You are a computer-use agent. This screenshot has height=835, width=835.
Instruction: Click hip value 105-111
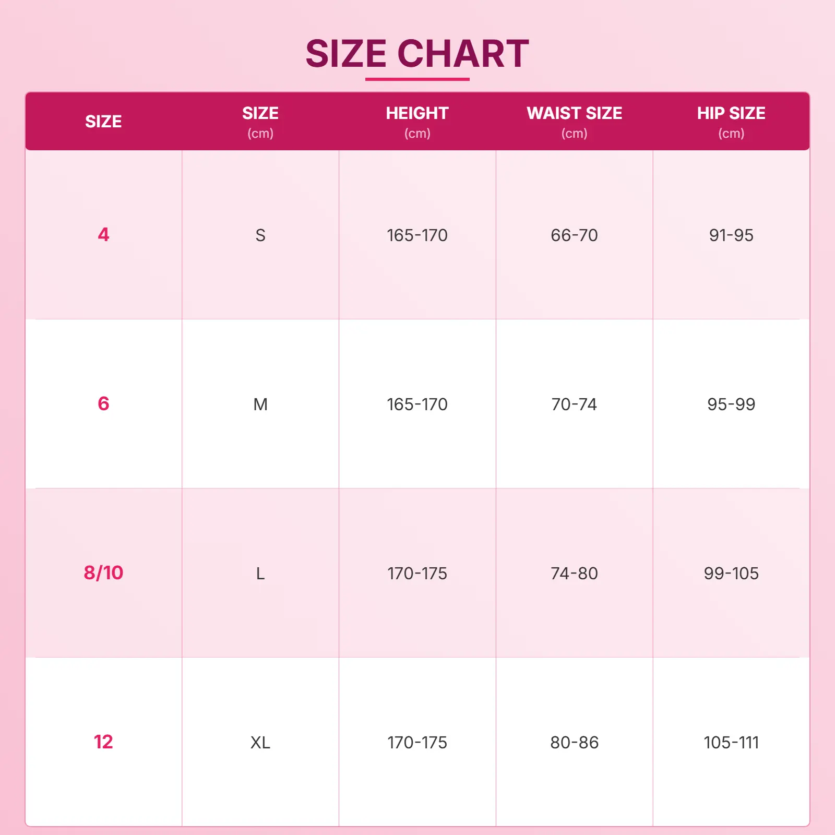click(x=731, y=743)
